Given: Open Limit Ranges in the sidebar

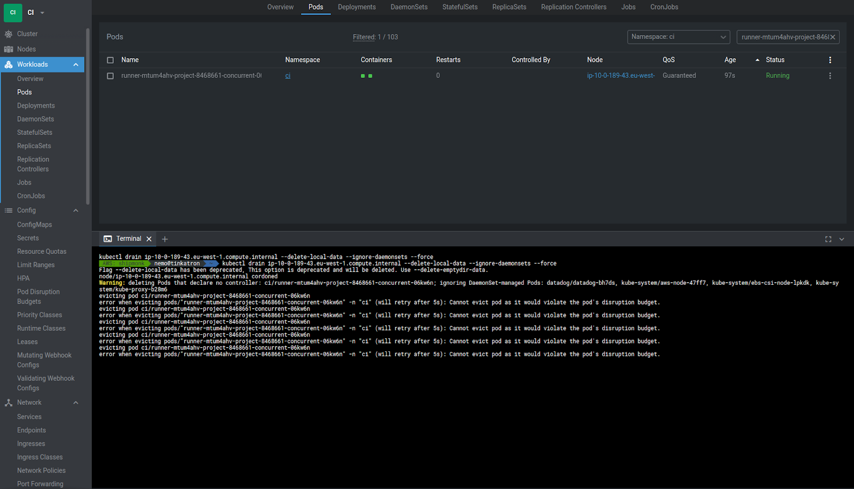Looking at the screenshot, I should click(36, 264).
